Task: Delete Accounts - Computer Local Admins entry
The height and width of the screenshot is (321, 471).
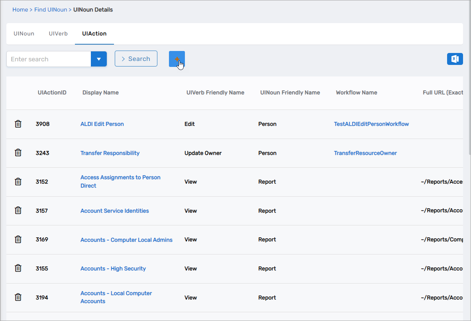Action: click(x=18, y=239)
